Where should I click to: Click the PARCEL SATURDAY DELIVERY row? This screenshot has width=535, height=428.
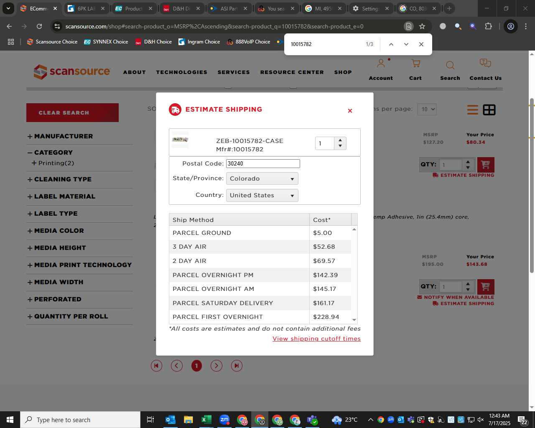(x=260, y=303)
